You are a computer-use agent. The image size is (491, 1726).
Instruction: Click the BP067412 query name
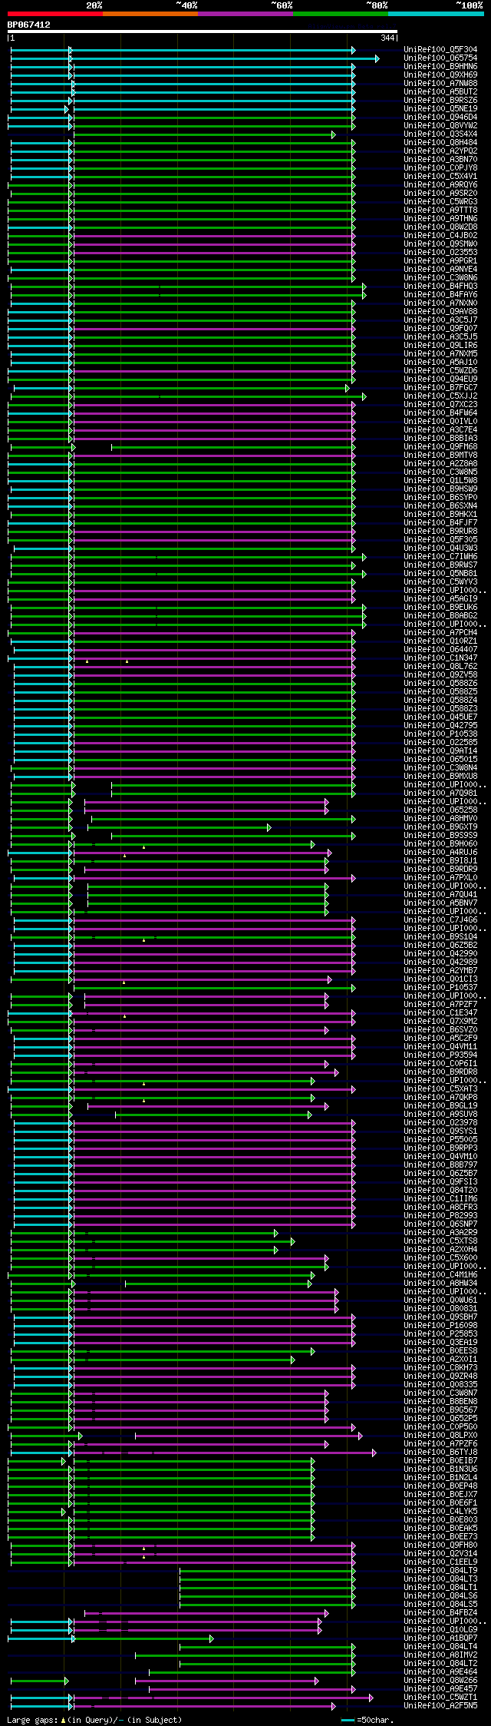coord(29,25)
